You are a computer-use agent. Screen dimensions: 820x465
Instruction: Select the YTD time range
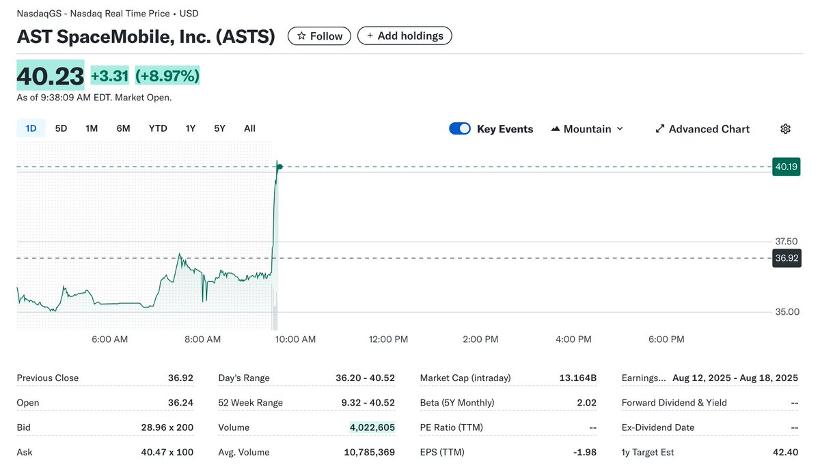point(158,128)
